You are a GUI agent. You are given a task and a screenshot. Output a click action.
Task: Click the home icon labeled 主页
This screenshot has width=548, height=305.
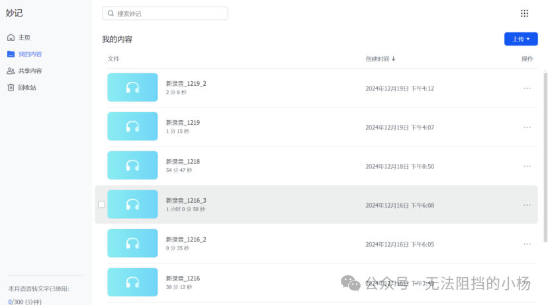tap(11, 37)
